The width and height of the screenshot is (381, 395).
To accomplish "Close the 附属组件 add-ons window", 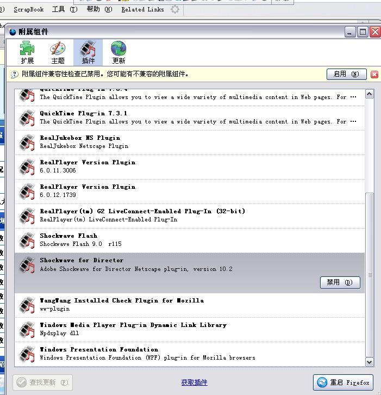I will pyautogui.click(x=375, y=32).
